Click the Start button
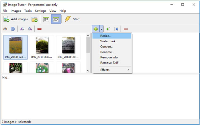Viewport: 200px width, 125px height. pyautogui.click(x=72, y=19)
